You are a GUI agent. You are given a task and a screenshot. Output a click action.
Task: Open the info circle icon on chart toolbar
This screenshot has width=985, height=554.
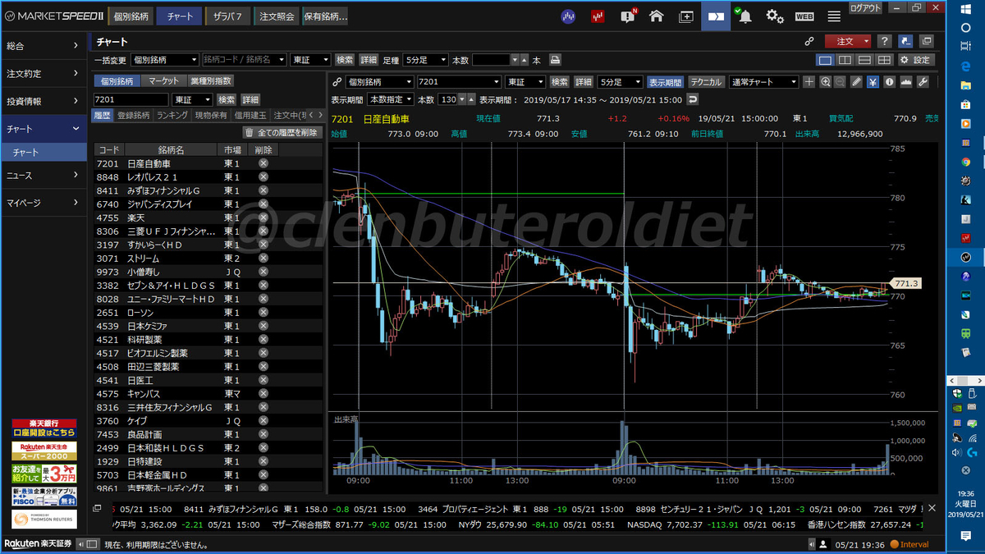[x=889, y=82]
